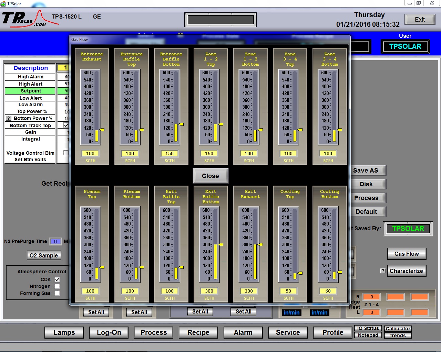Click the help icon beside Characterize
This screenshot has width=441, height=352.
tap(383, 271)
